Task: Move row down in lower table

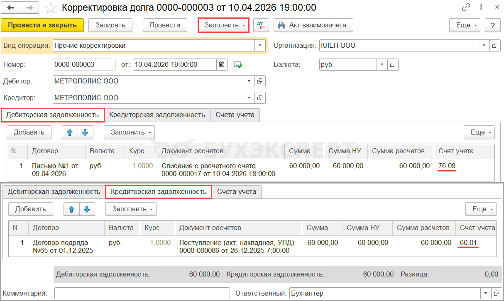Action: click(x=87, y=209)
